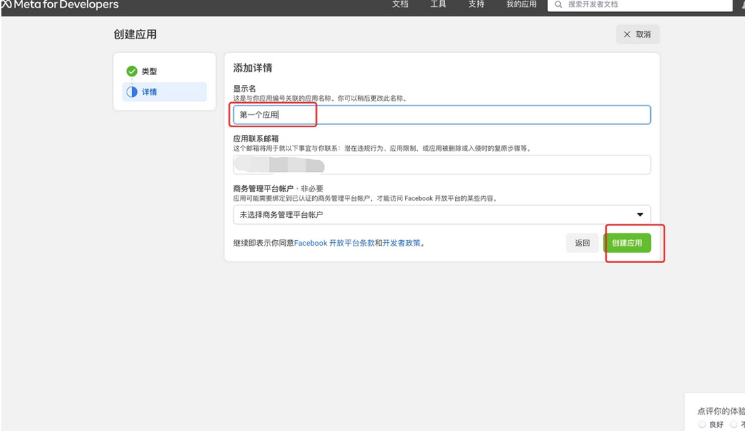Viewport: 745px width, 431px height.
Task: Open the Facebook 开放平台条款 link
Action: [334, 243]
